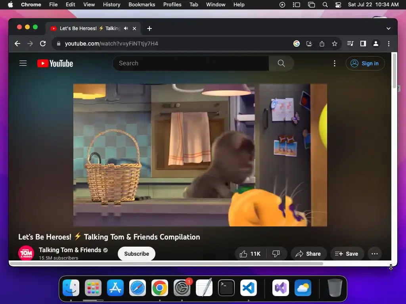Click the magnifier search button on YouTube

pyautogui.click(x=282, y=63)
